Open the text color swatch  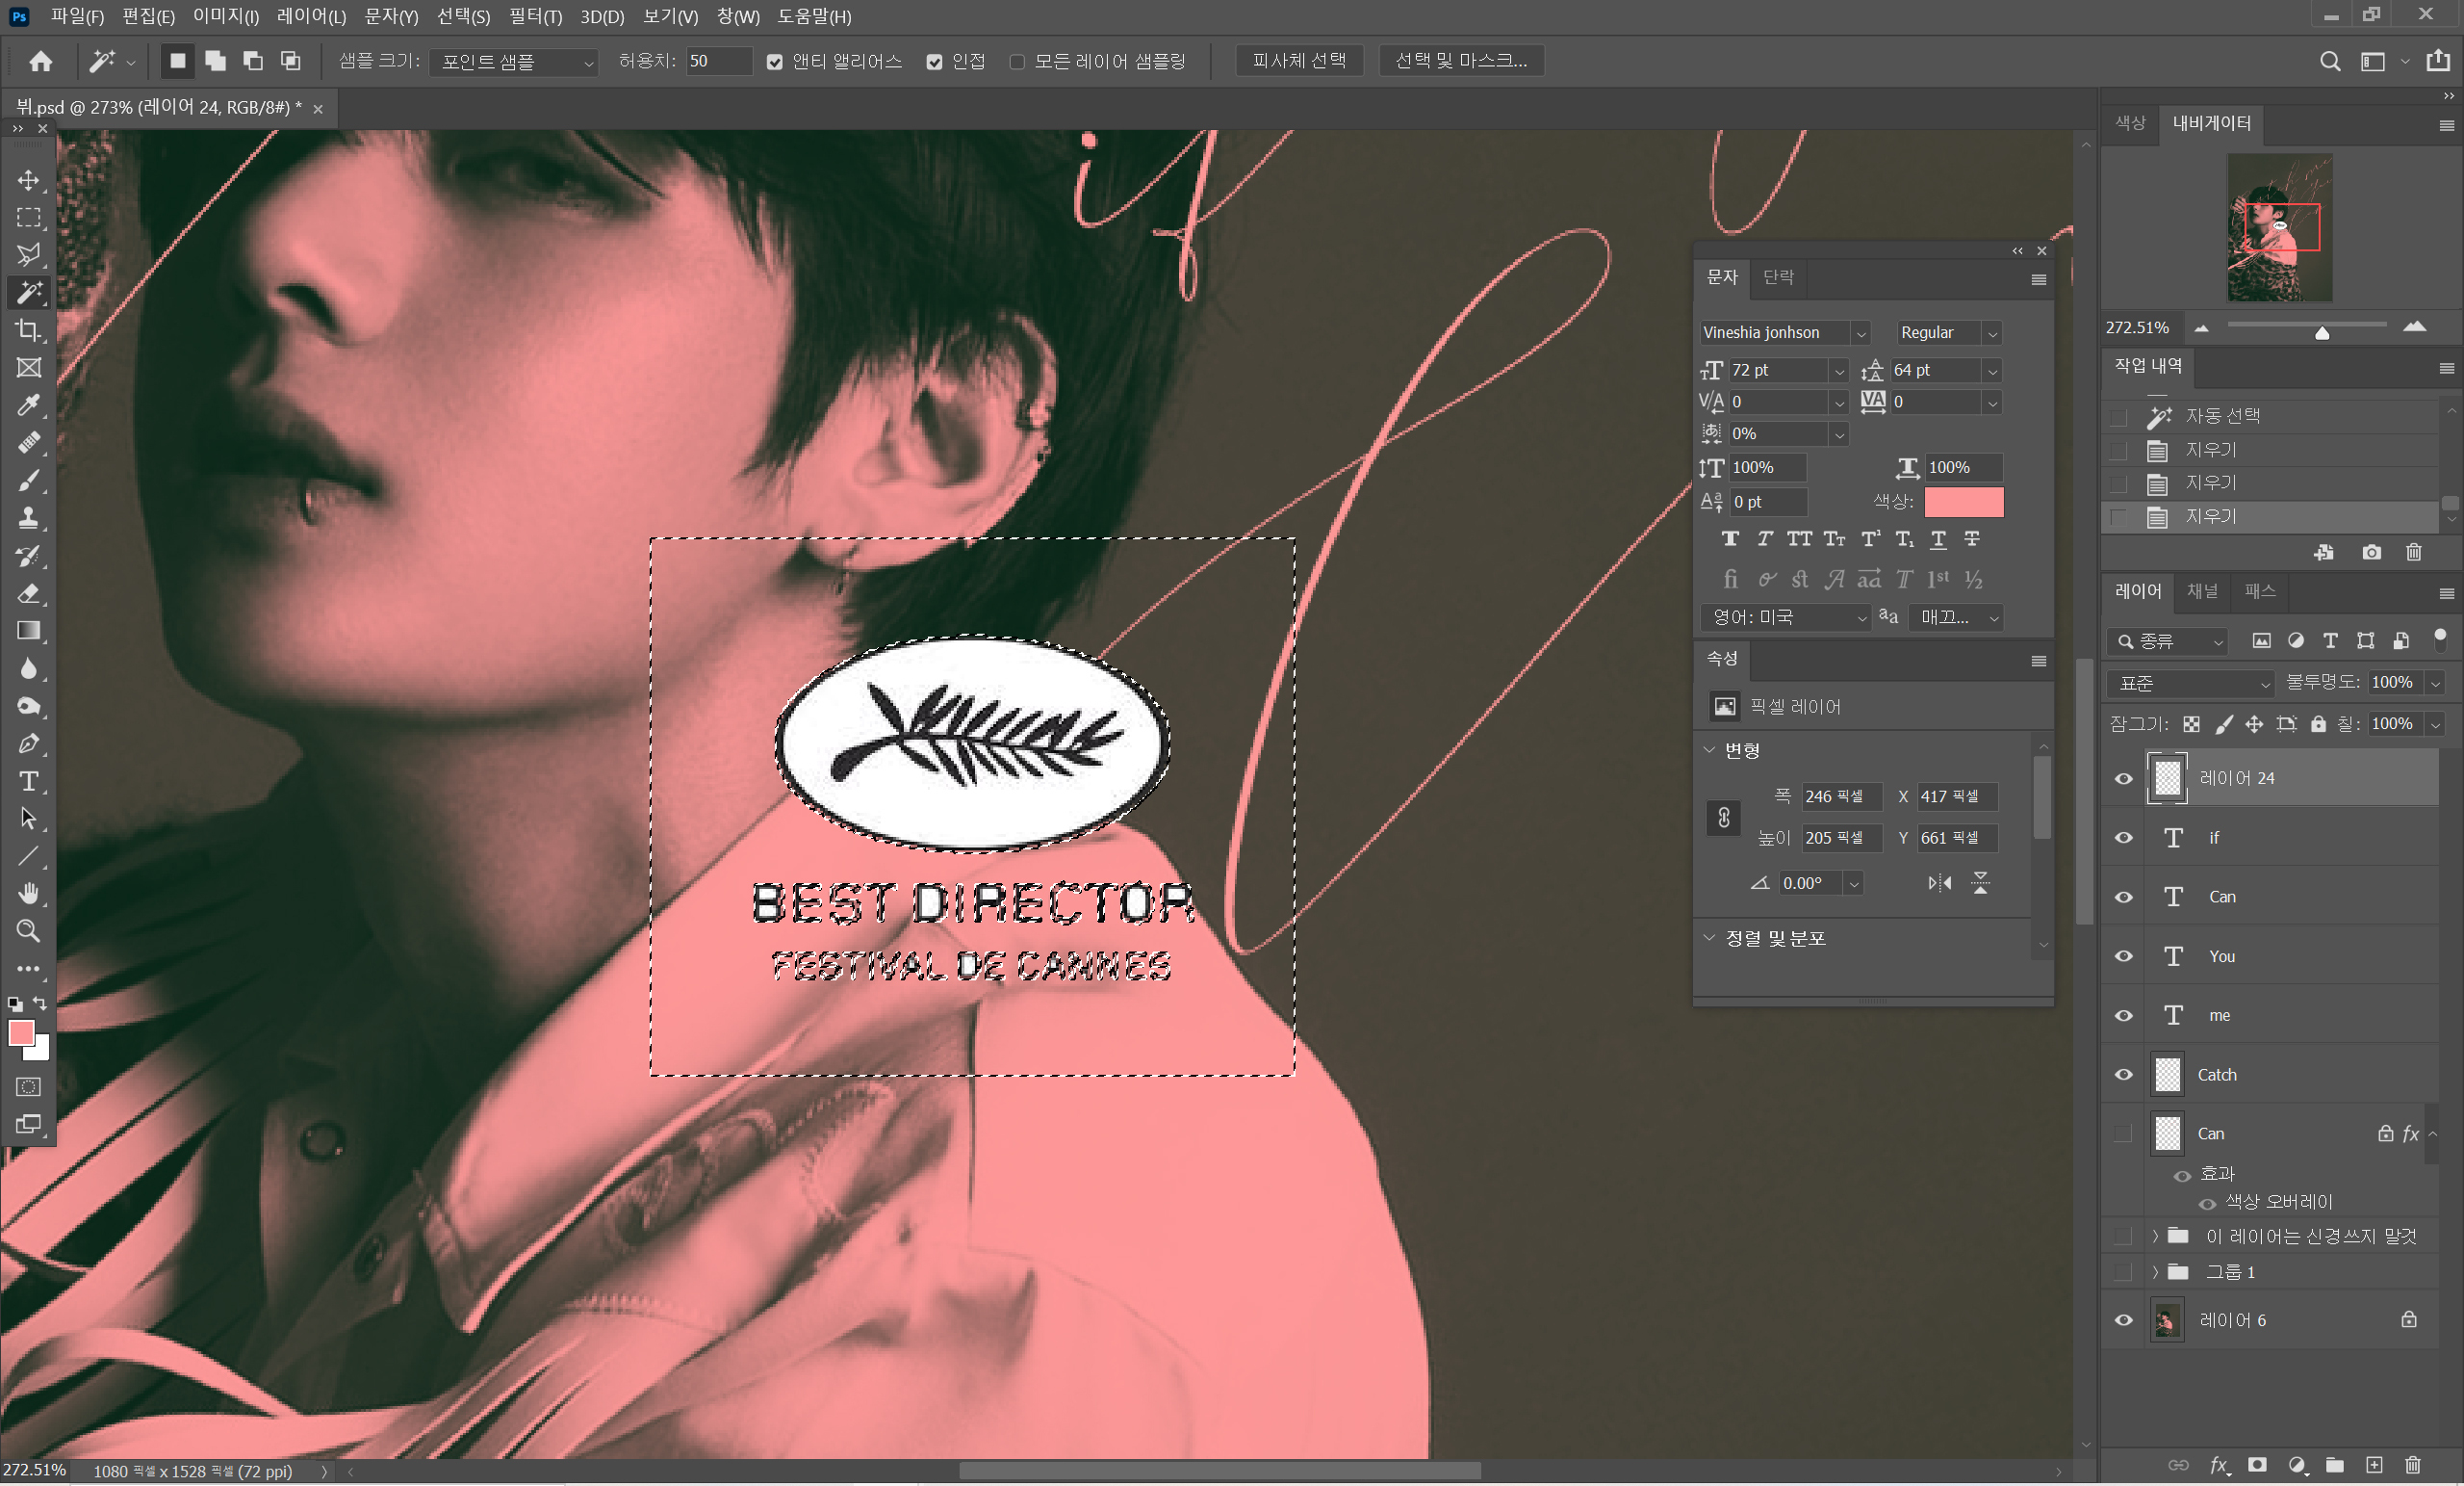coord(1964,502)
